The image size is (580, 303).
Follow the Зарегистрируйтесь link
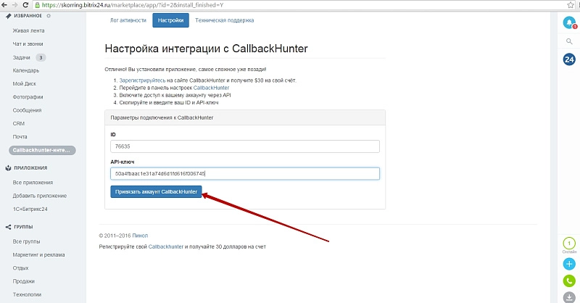tap(141, 80)
